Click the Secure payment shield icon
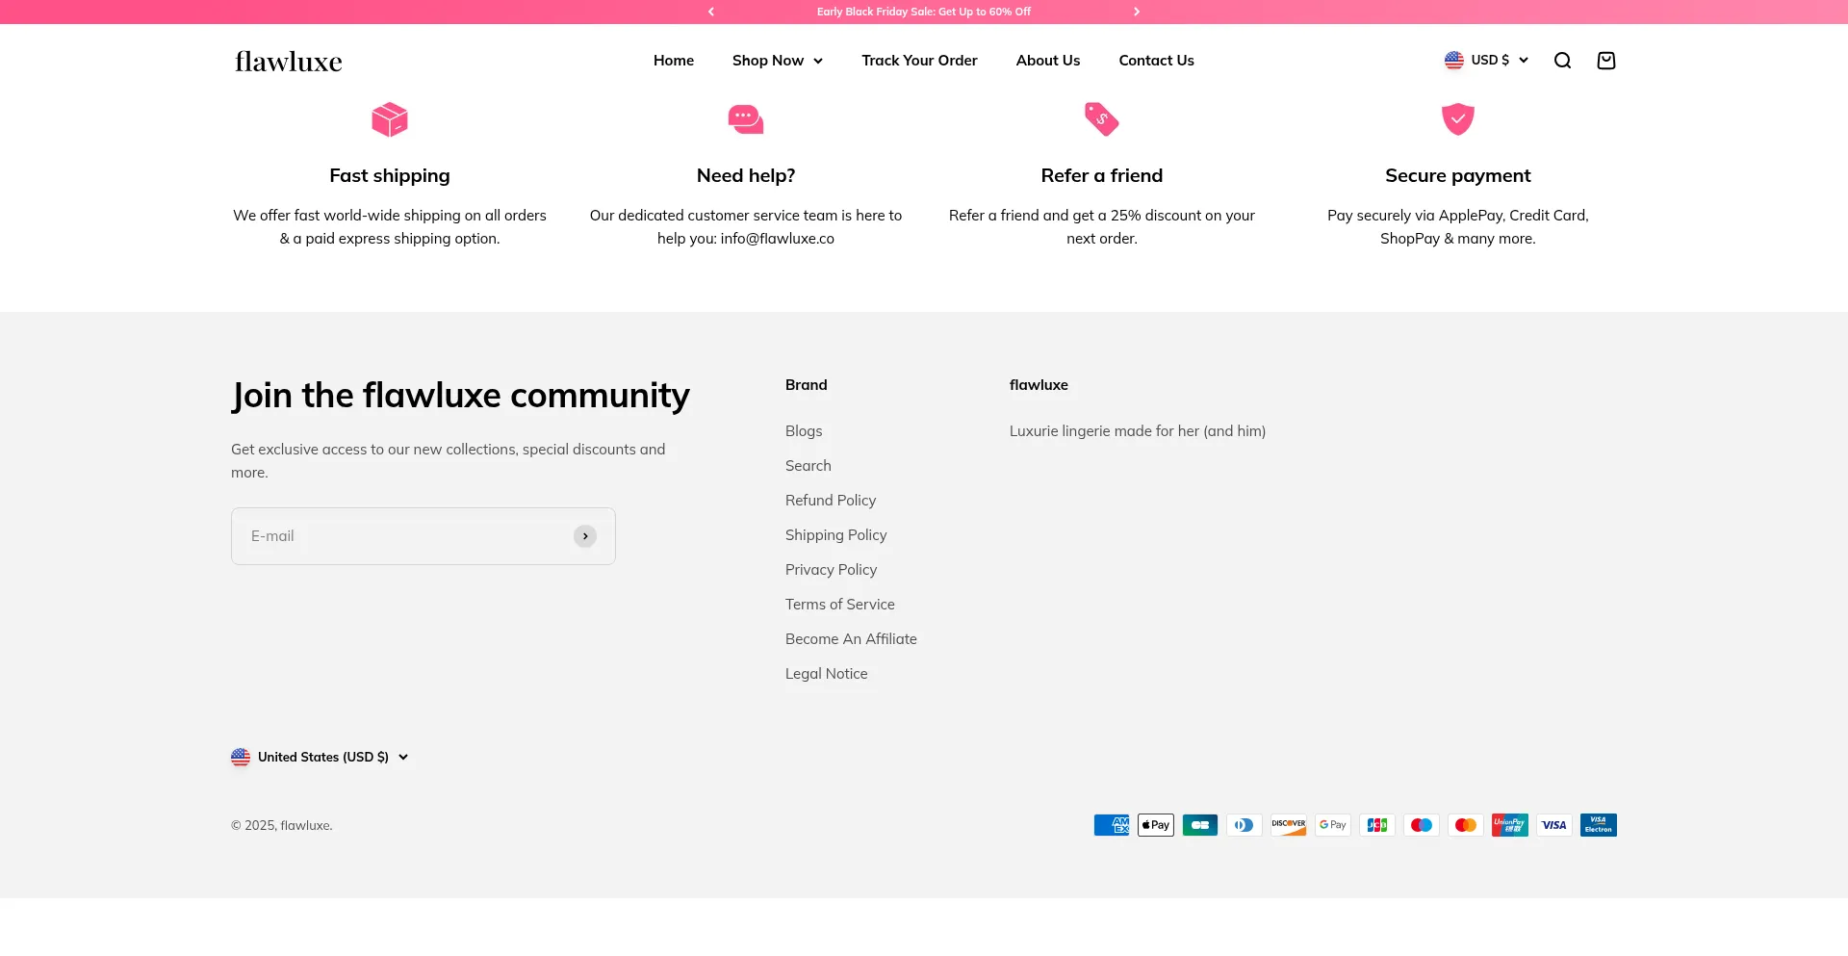Image resolution: width=1848 pixels, height=956 pixels. tap(1458, 119)
